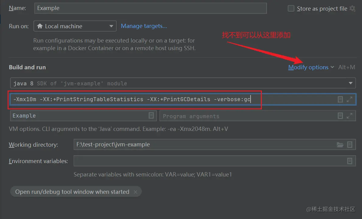
Task: Expand Program arguments into larger editor
Action: click(x=350, y=116)
